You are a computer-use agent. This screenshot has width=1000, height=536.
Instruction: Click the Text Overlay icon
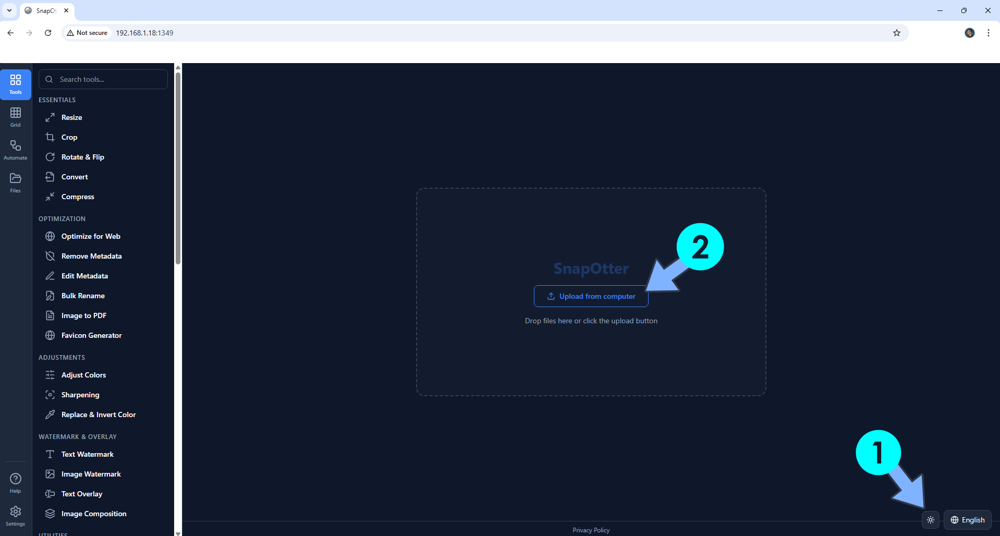pos(50,494)
